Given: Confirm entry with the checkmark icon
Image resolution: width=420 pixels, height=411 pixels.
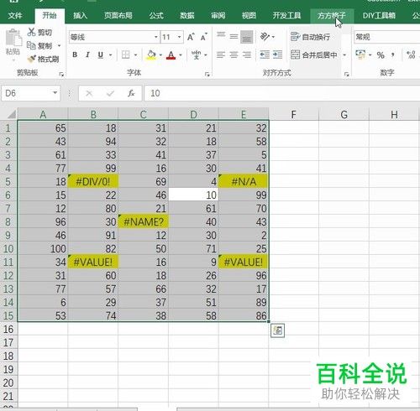Looking at the screenshot, I should click(x=110, y=93).
